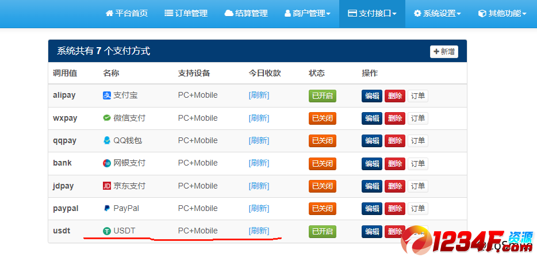The height and width of the screenshot is (257, 537).
Task: Edit the alipay payment method
Action: coord(372,96)
